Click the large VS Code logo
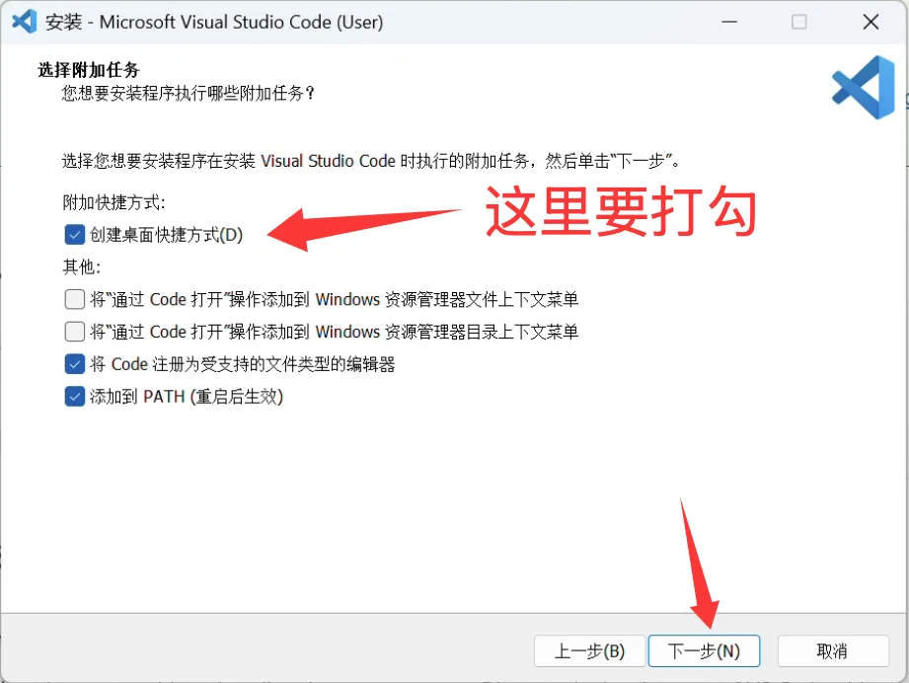Image resolution: width=909 pixels, height=683 pixels. tap(864, 88)
